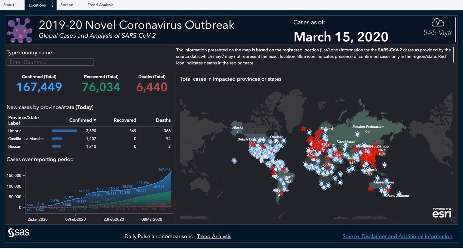463x249 pixels.
Task: Click the esri logo on map
Action: [441, 213]
